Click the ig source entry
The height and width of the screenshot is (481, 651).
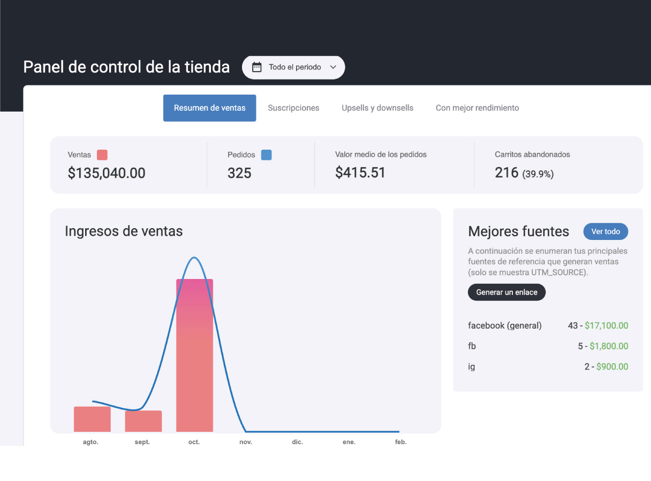pos(548,367)
